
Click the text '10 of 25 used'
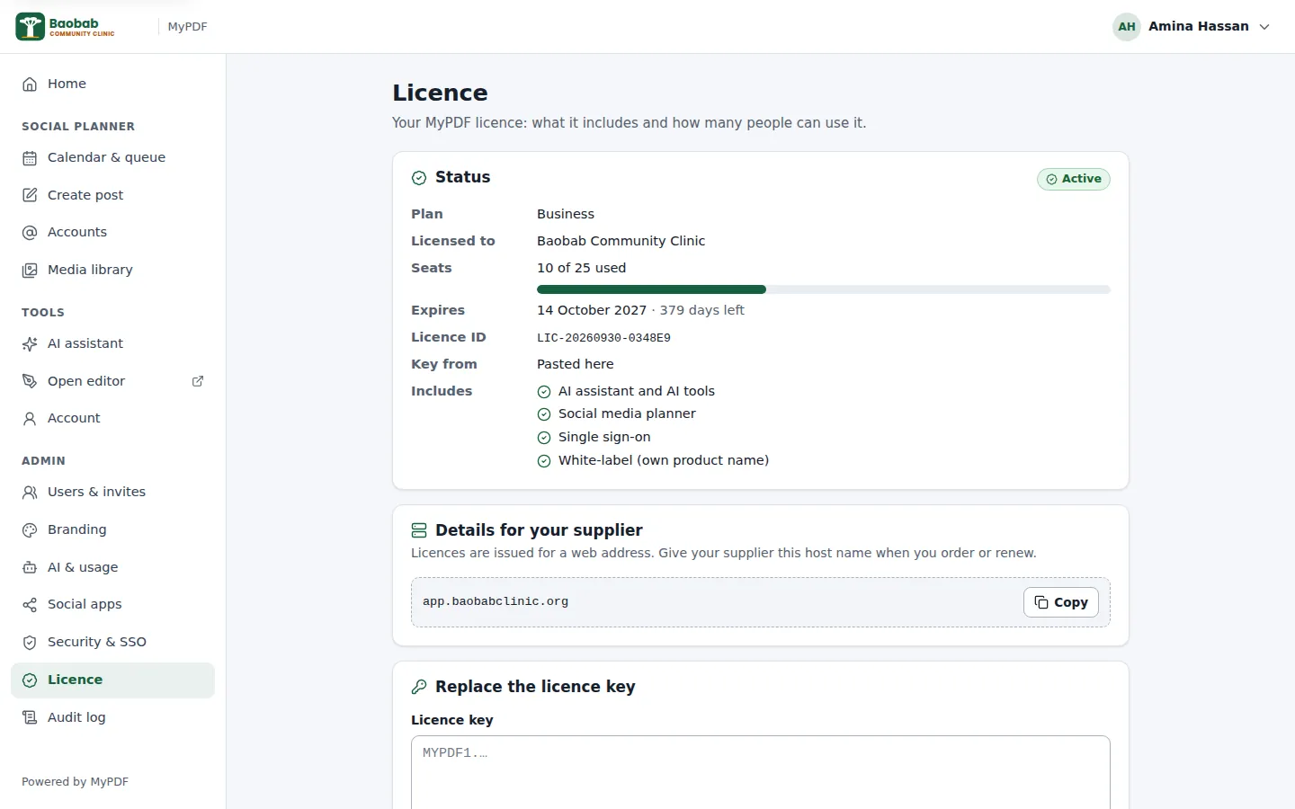(x=581, y=268)
